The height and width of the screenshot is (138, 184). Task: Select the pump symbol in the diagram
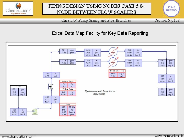(35, 112)
